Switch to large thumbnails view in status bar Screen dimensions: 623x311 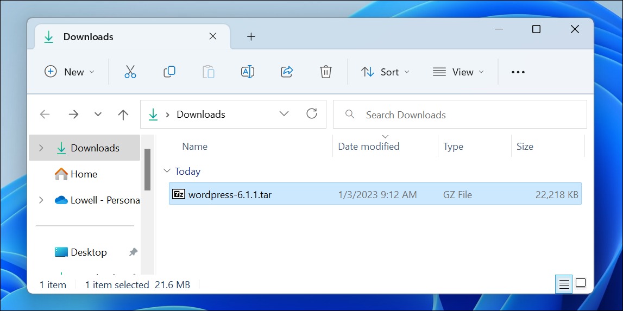pyautogui.click(x=581, y=284)
